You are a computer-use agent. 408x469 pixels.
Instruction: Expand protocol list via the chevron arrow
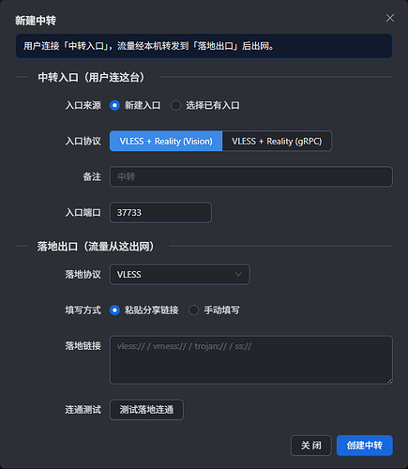pos(238,274)
